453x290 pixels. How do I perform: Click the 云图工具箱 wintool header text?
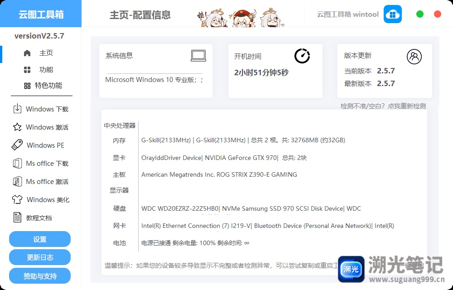348,14
